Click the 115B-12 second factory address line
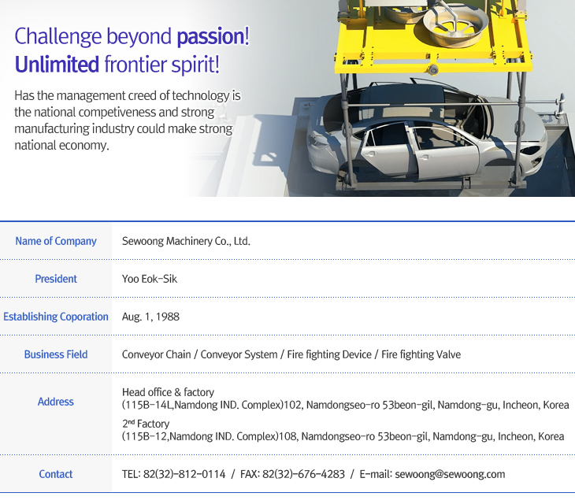The height and width of the screenshot is (504, 575). pyautogui.click(x=343, y=436)
